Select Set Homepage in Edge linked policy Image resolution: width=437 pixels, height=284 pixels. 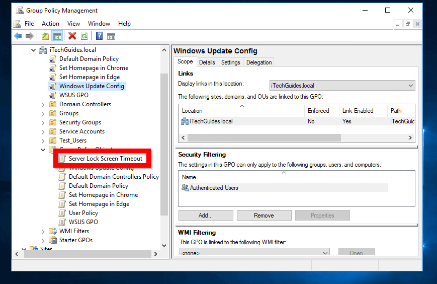tap(90, 77)
